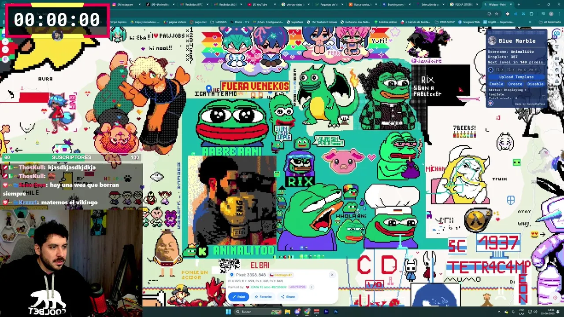The height and width of the screenshot is (317, 564).
Task: Click the color converter icon in Blue Marble footer
Action: [490, 103]
